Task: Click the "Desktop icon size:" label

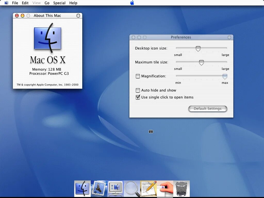Action: click(x=151, y=48)
